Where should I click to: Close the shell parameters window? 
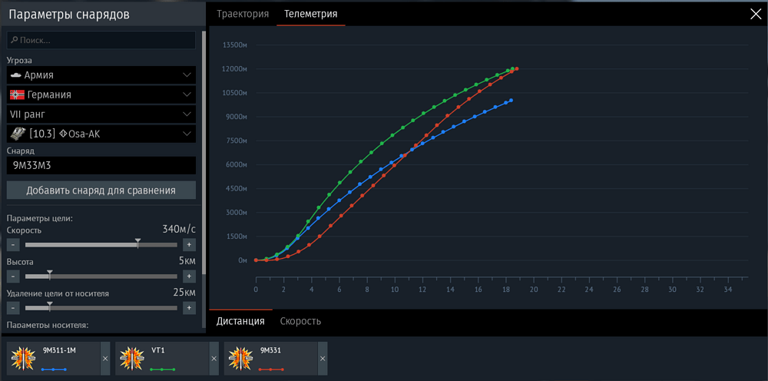click(756, 14)
